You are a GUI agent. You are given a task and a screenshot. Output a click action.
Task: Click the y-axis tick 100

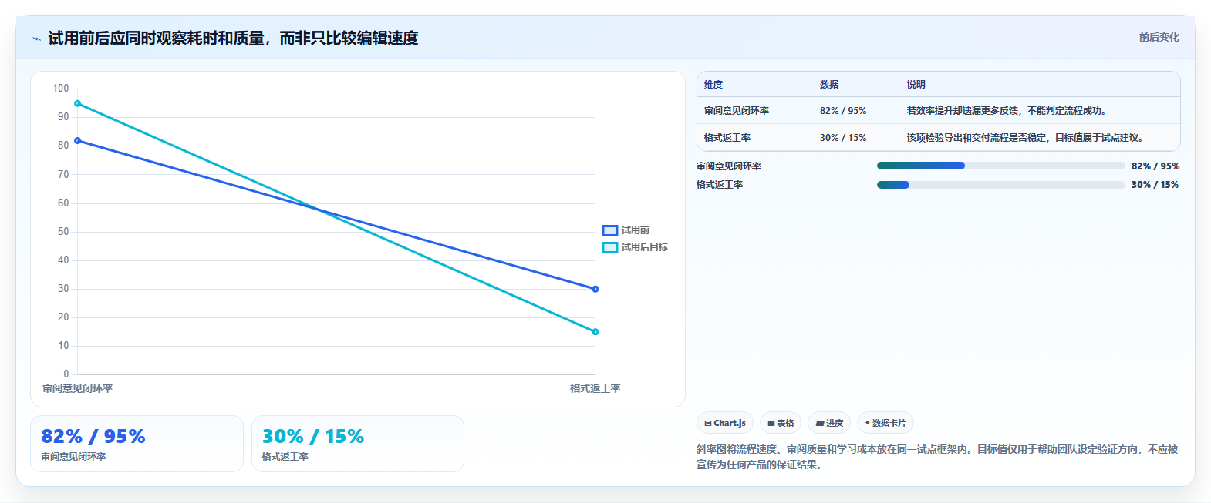coord(61,89)
